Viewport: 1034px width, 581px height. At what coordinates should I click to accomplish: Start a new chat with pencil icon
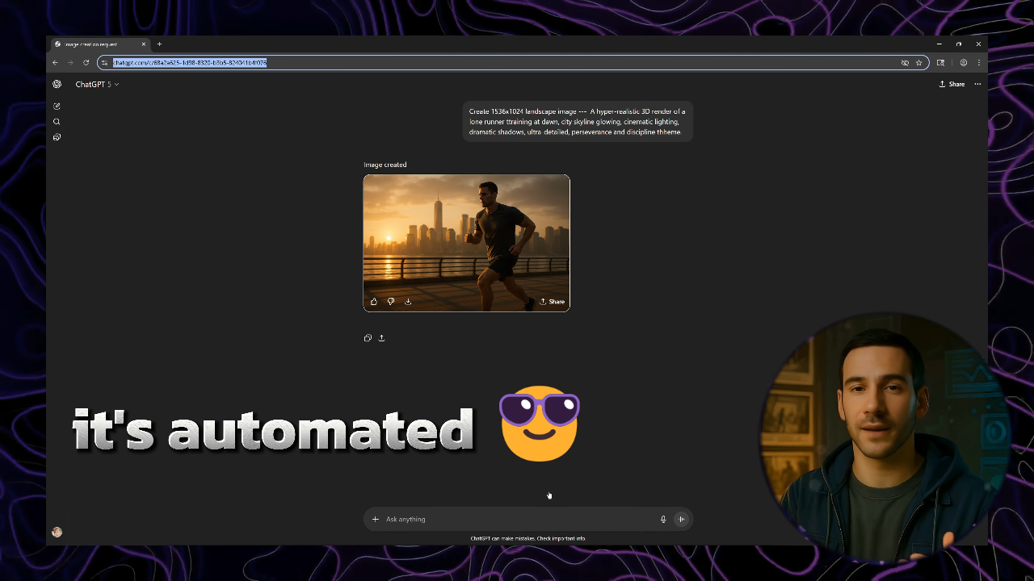57,106
